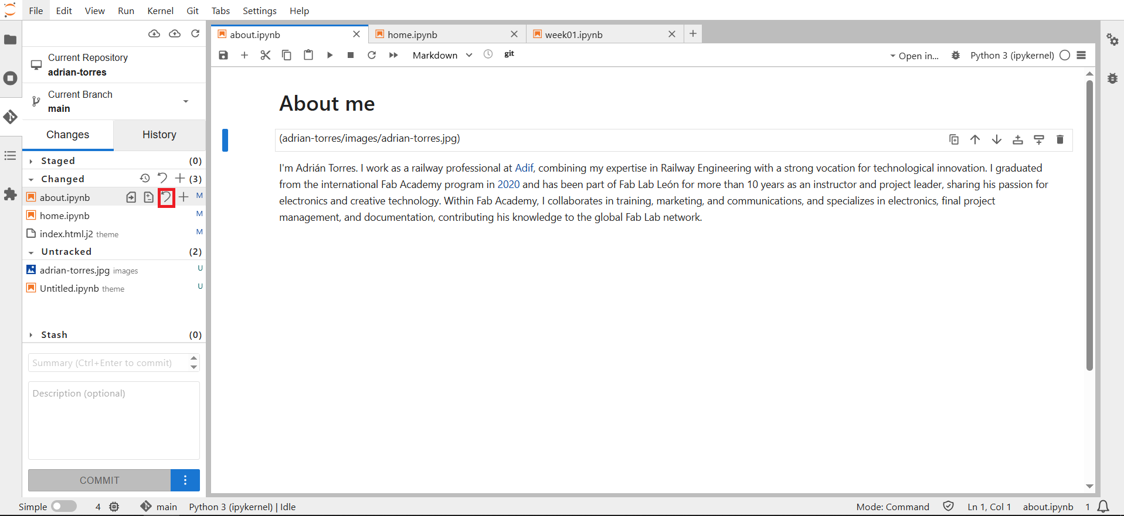Image resolution: width=1124 pixels, height=516 pixels.
Task: Run the selected notebook cell
Action: 330,55
